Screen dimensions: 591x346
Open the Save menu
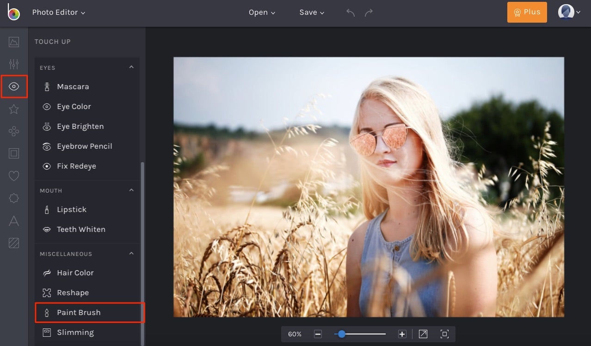pyautogui.click(x=311, y=12)
